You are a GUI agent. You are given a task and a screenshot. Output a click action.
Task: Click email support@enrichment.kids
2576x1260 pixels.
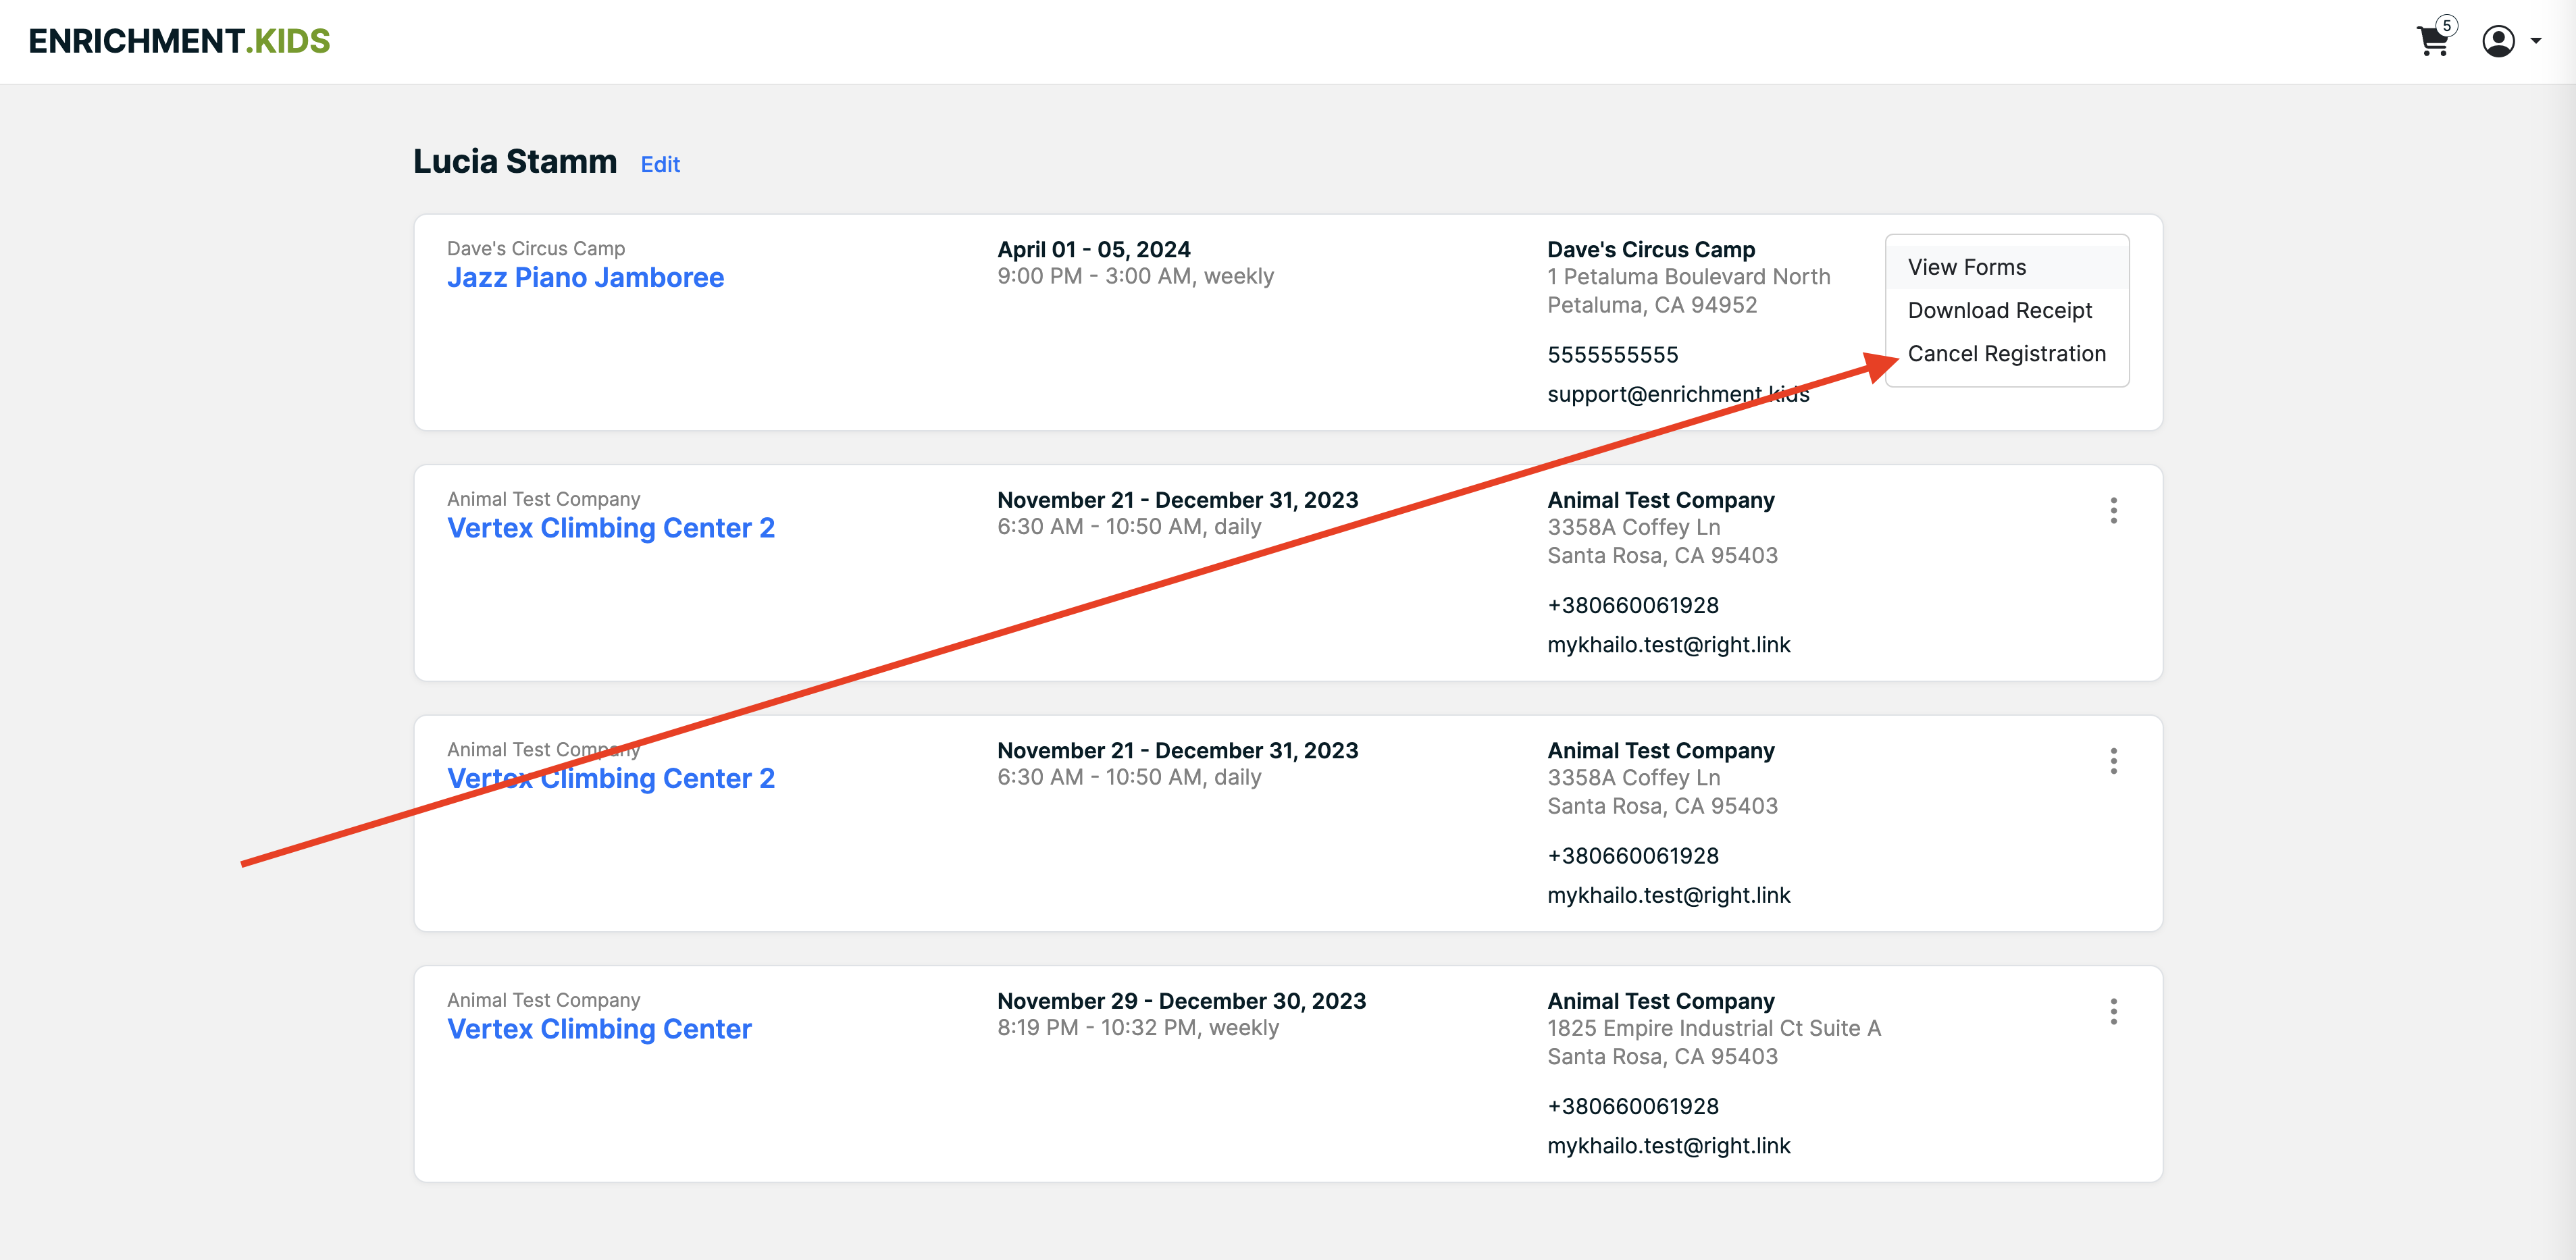click(x=1678, y=394)
